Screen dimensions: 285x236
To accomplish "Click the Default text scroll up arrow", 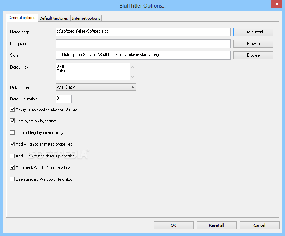I will pyautogui.click(x=133, y=67).
